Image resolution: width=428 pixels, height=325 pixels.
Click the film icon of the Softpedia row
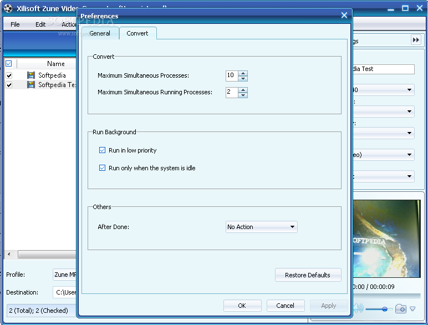point(31,75)
